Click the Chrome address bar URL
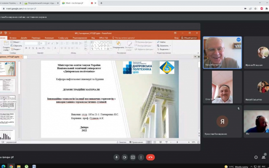Image resolution: width=269 pixels, height=168 pixels. point(21,8)
